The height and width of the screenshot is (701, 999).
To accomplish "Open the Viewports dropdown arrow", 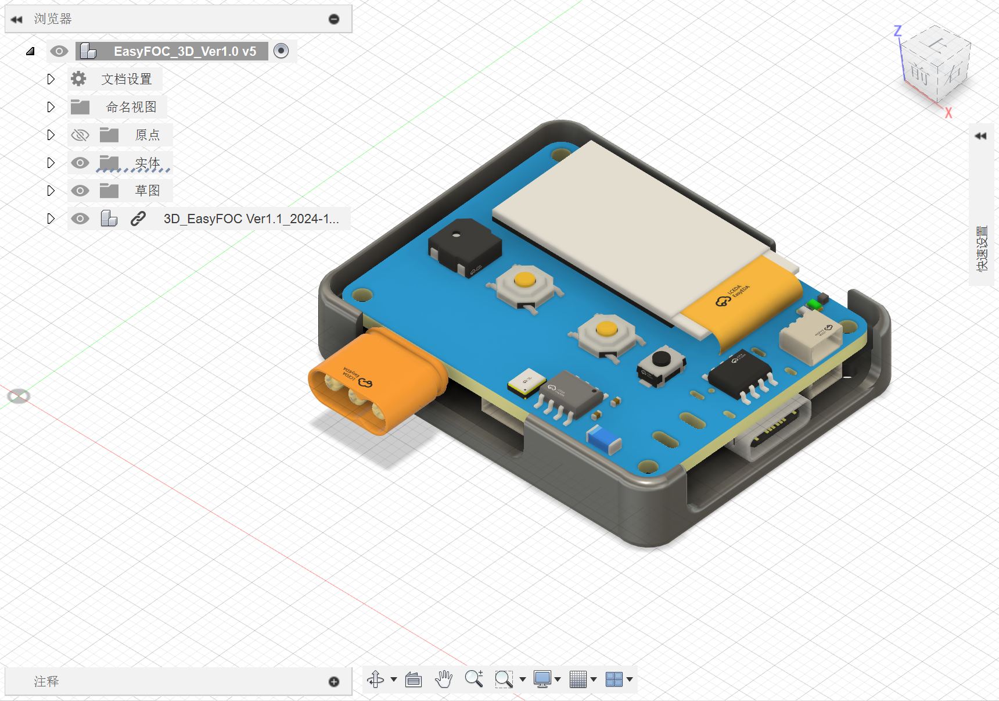I will point(630,679).
